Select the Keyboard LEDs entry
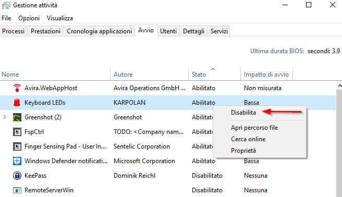Image resolution: width=342 pixels, height=197 pixels. coord(45,103)
